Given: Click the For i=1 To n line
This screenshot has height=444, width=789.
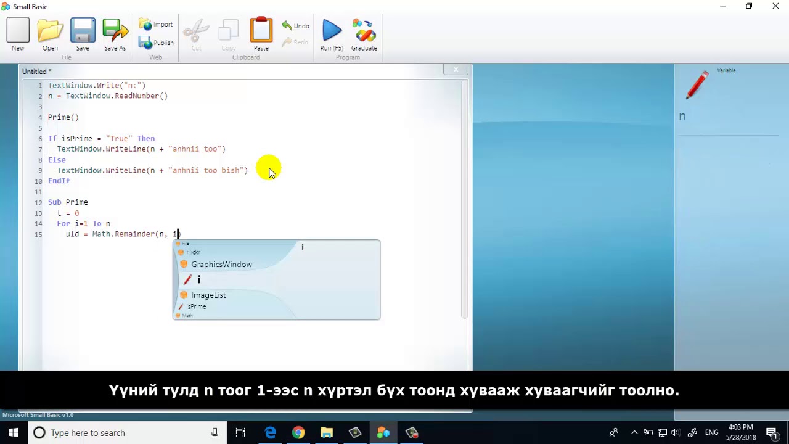Looking at the screenshot, I should pos(83,224).
